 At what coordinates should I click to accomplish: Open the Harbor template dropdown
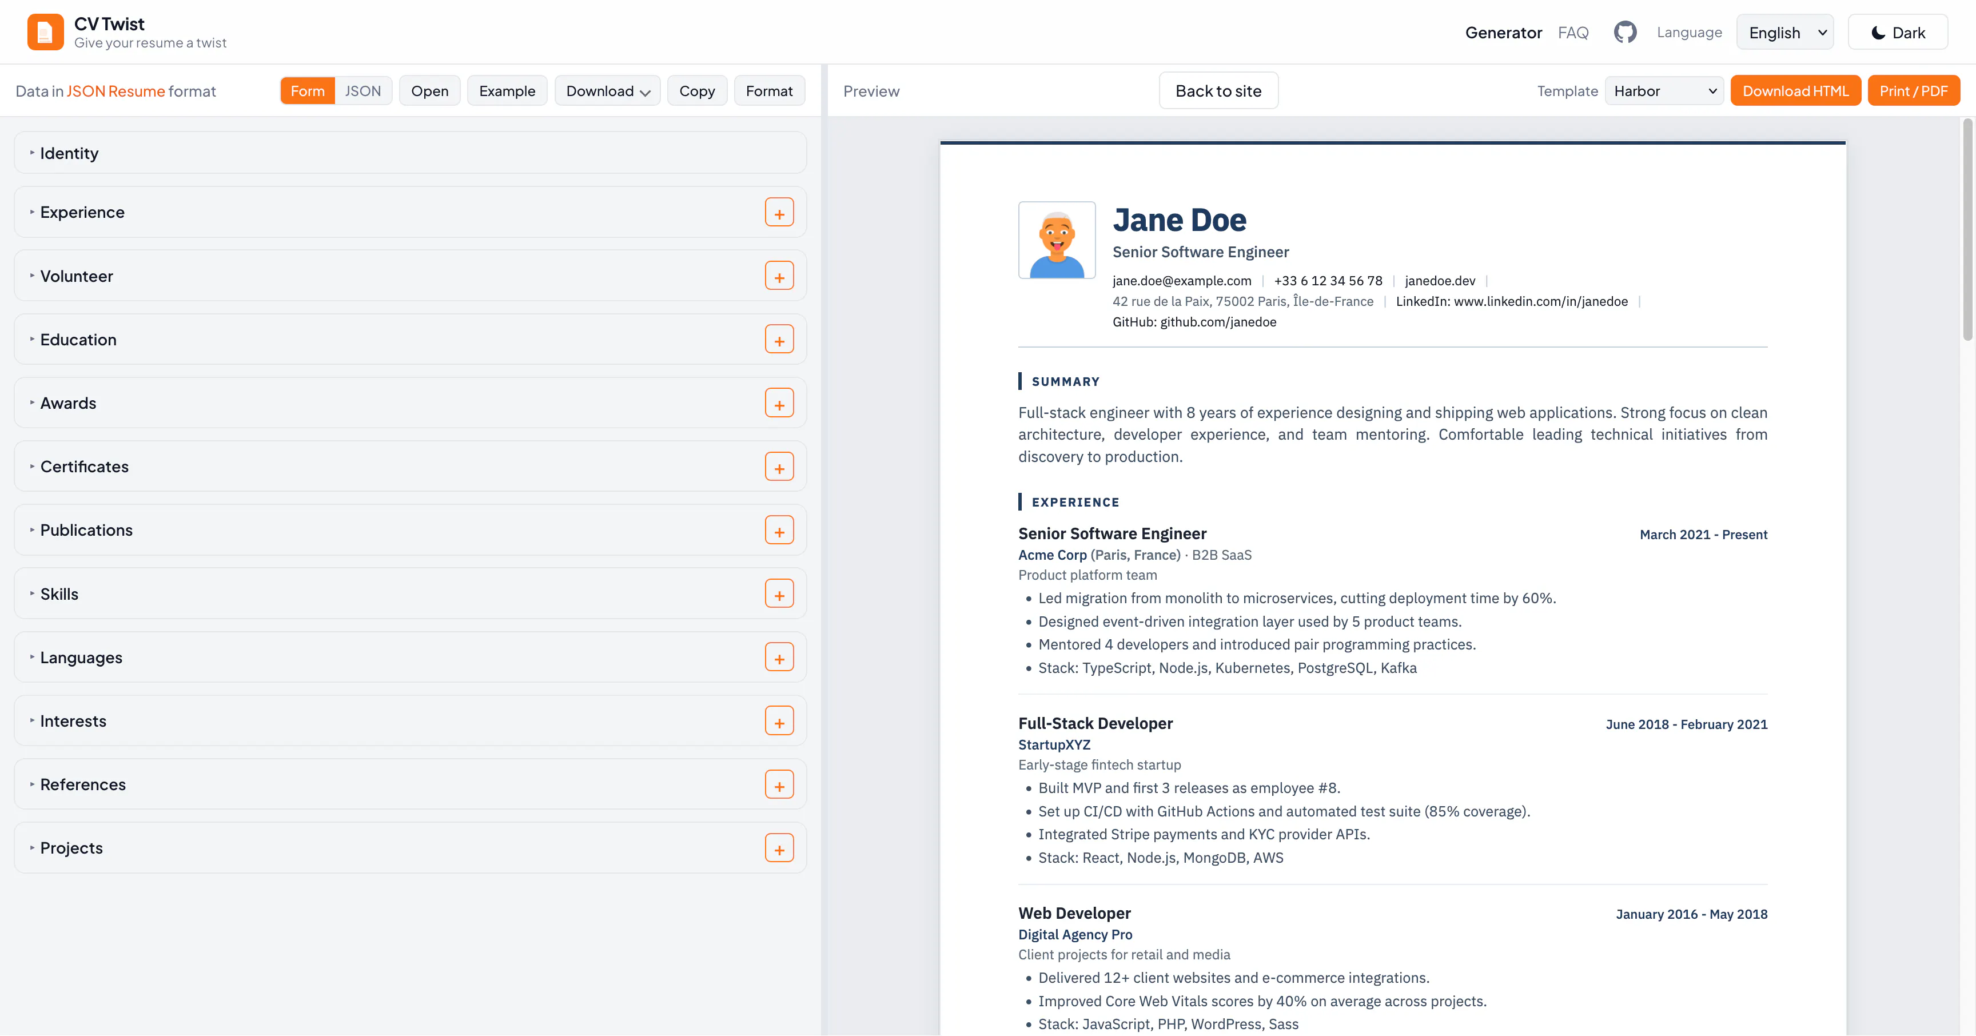tap(1664, 90)
